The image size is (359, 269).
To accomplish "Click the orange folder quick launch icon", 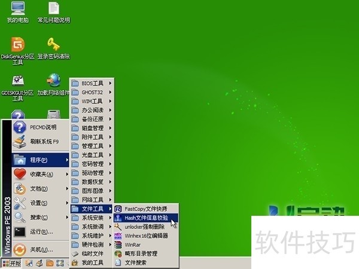I will click(50, 263).
